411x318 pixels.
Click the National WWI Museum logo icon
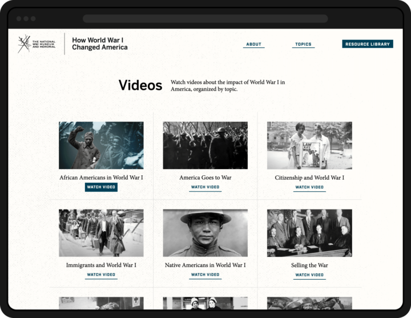25,44
